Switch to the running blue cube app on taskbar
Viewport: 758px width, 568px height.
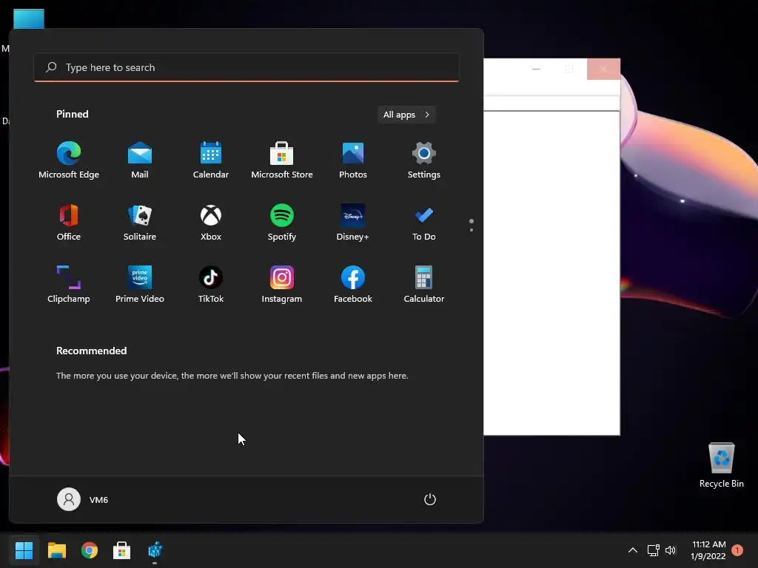point(155,550)
